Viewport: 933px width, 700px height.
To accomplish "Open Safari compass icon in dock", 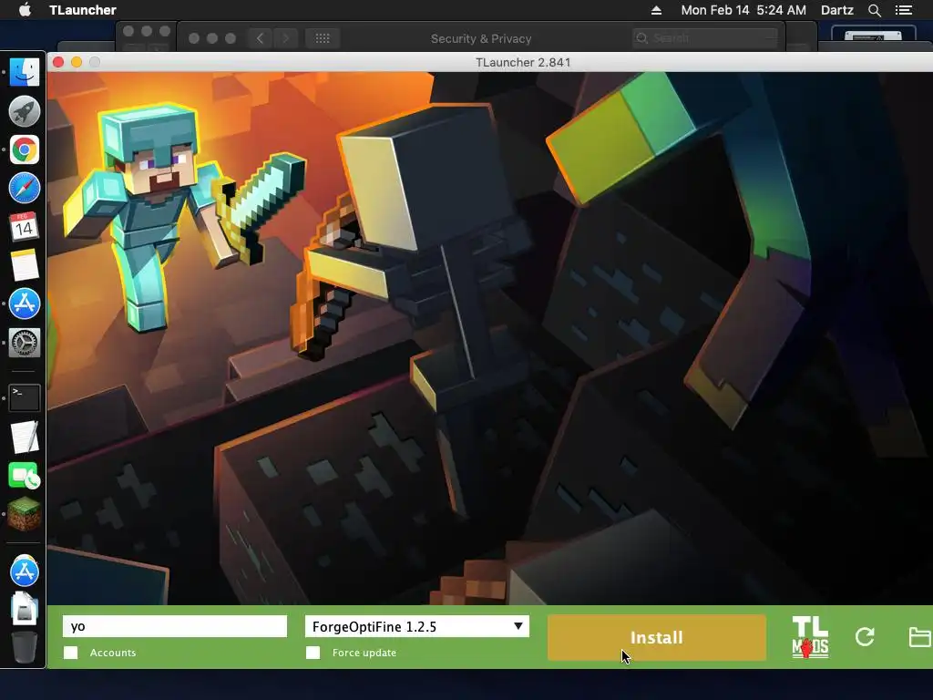I will click(x=25, y=188).
